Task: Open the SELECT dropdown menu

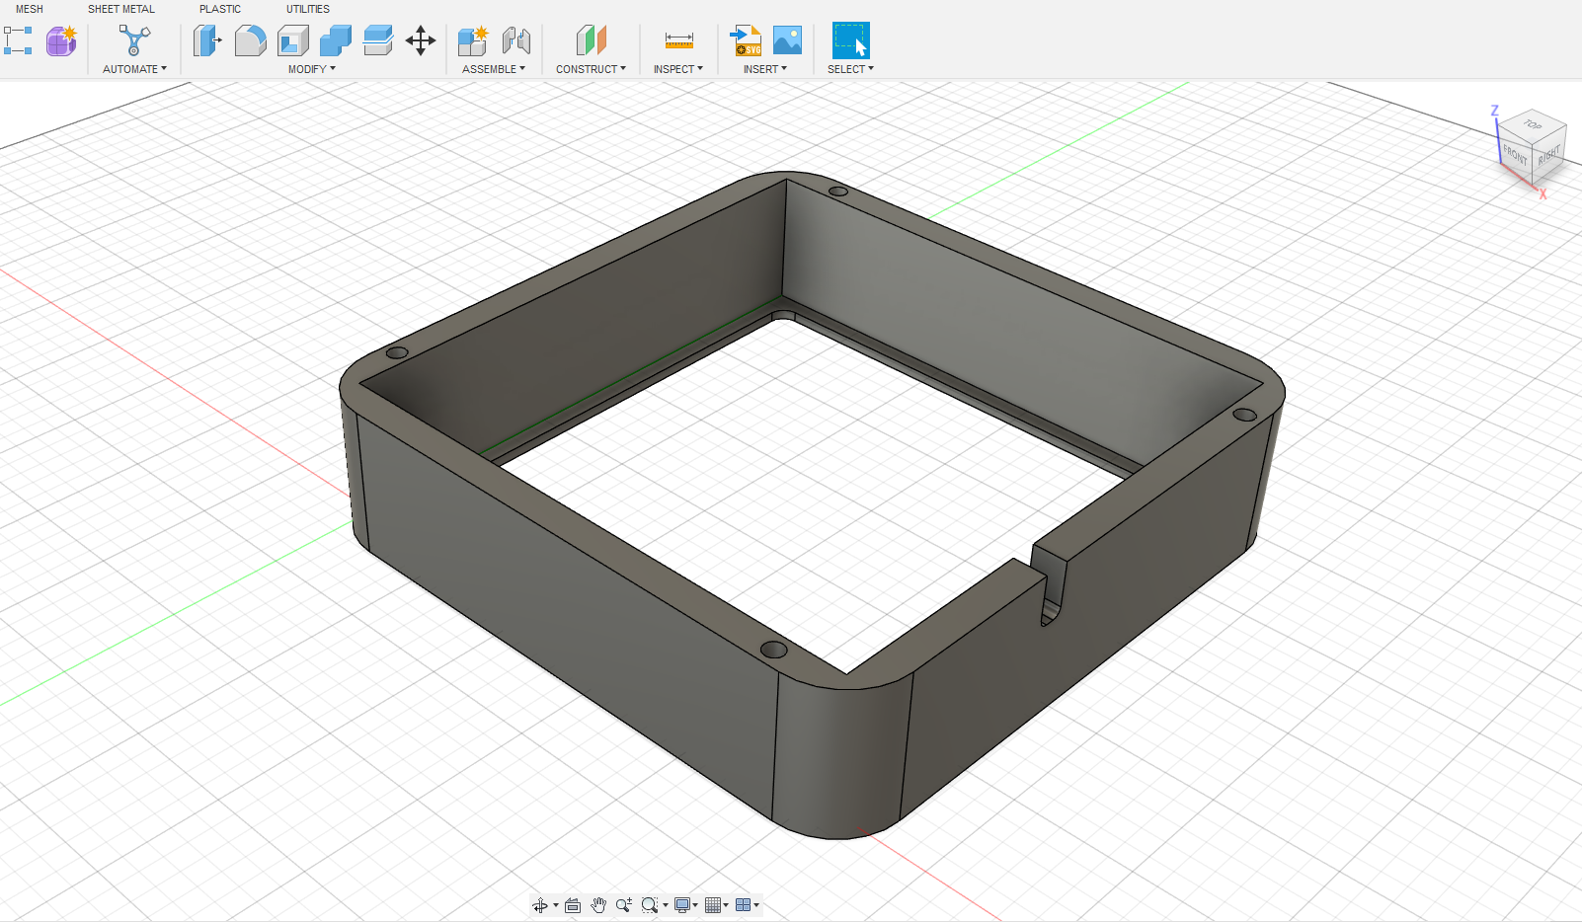Action: (850, 69)
